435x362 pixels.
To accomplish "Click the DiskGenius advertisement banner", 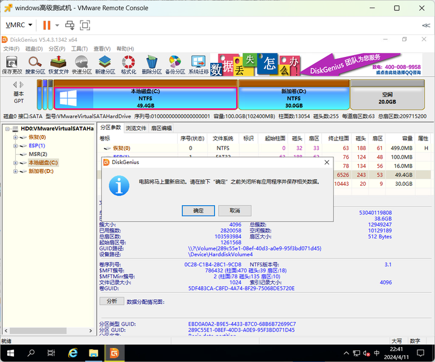I will click(316, 65).
